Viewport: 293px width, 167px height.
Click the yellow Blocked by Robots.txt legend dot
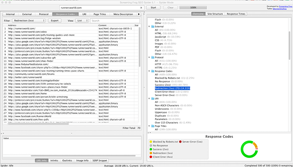coord(151,142)
